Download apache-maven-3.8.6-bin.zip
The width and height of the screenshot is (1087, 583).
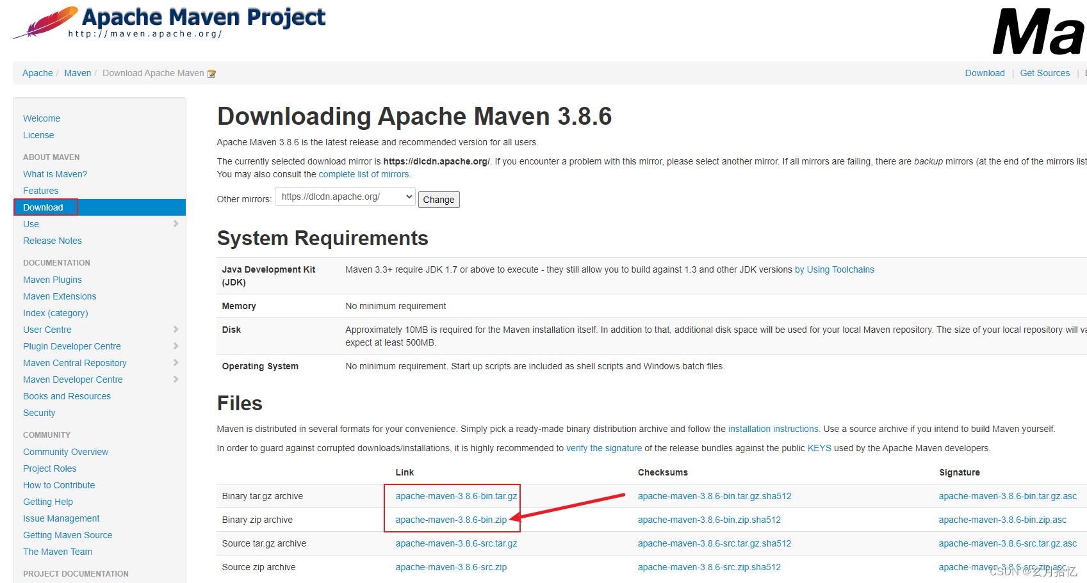tap(451, 520)
